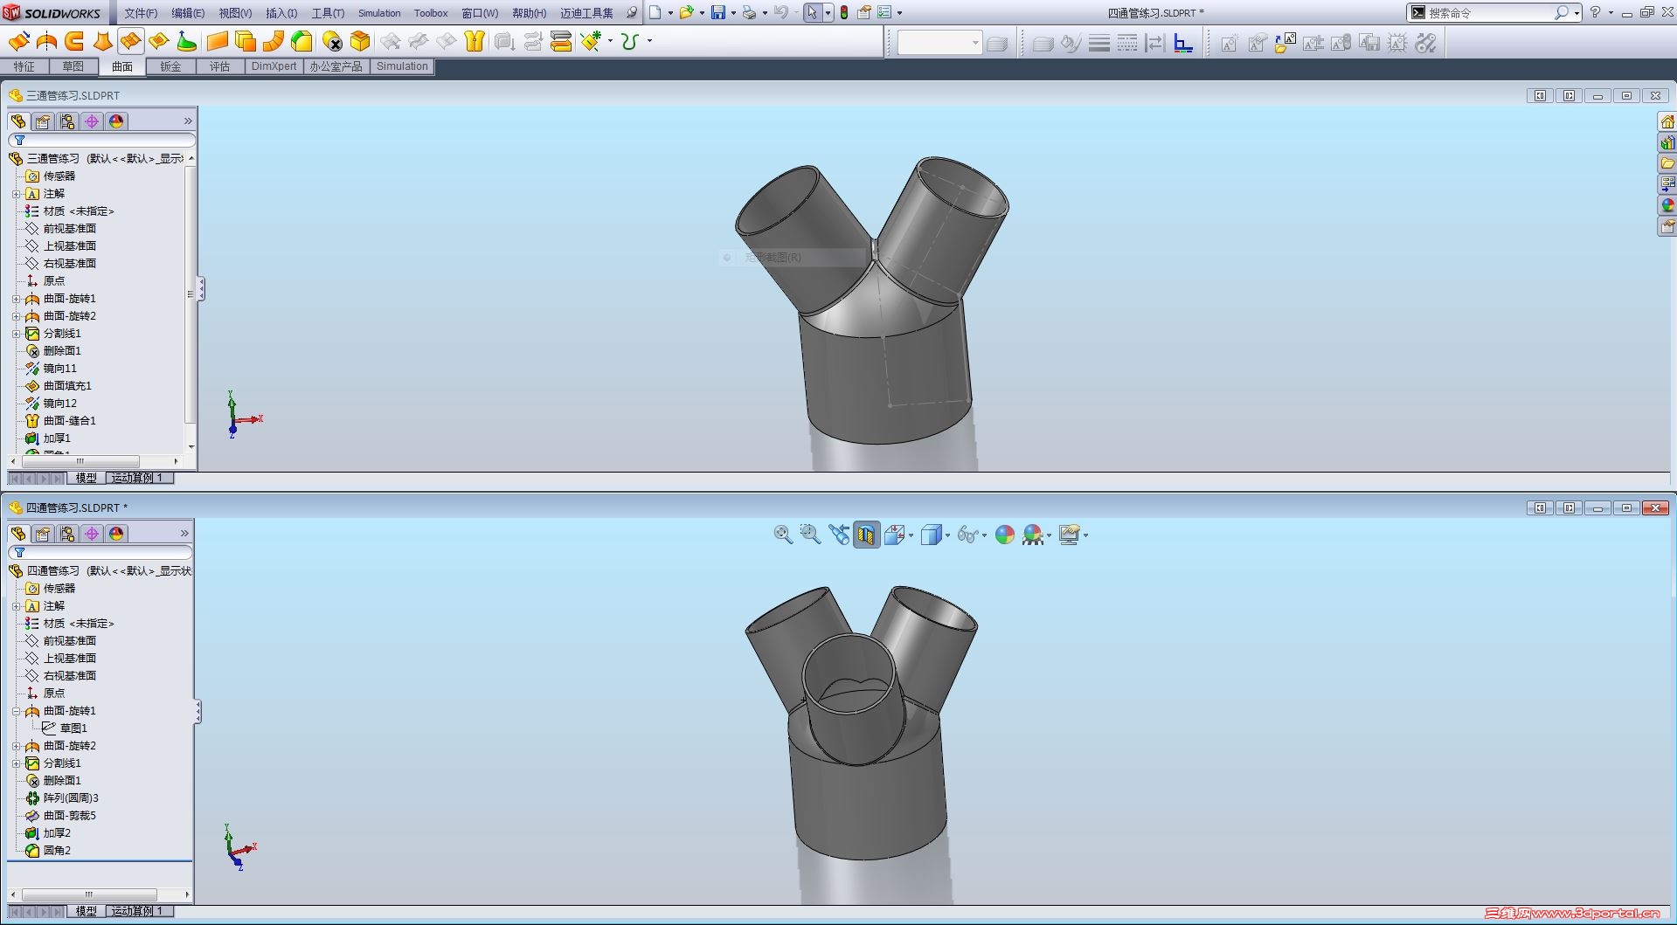This screenshot has height=925, width=1677.
Task: Expand 曲面-旋转2 in 三通管练习 tree
Action: point(16,316)
